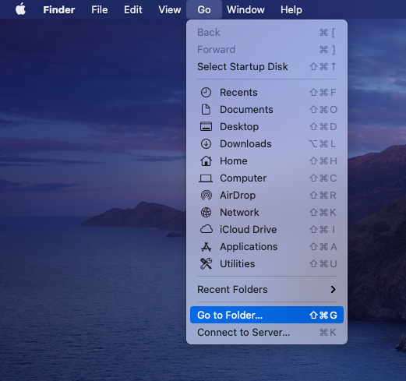Screen dimensions: 406x381
Task: Click the Computer laptop icon
Action: point(206,178)
